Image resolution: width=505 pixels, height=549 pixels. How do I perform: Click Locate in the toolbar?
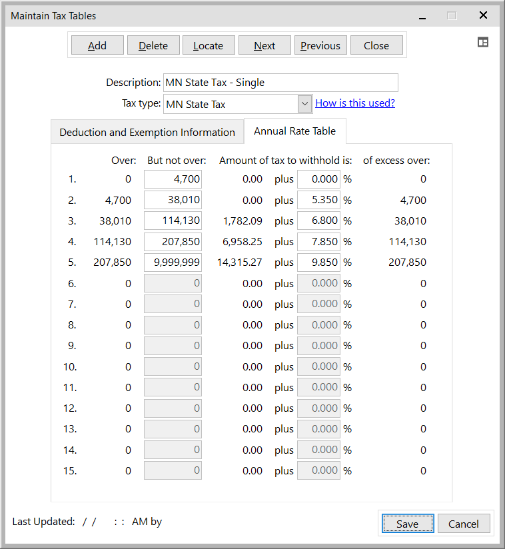pyautogui.click(x=208, y=45)
